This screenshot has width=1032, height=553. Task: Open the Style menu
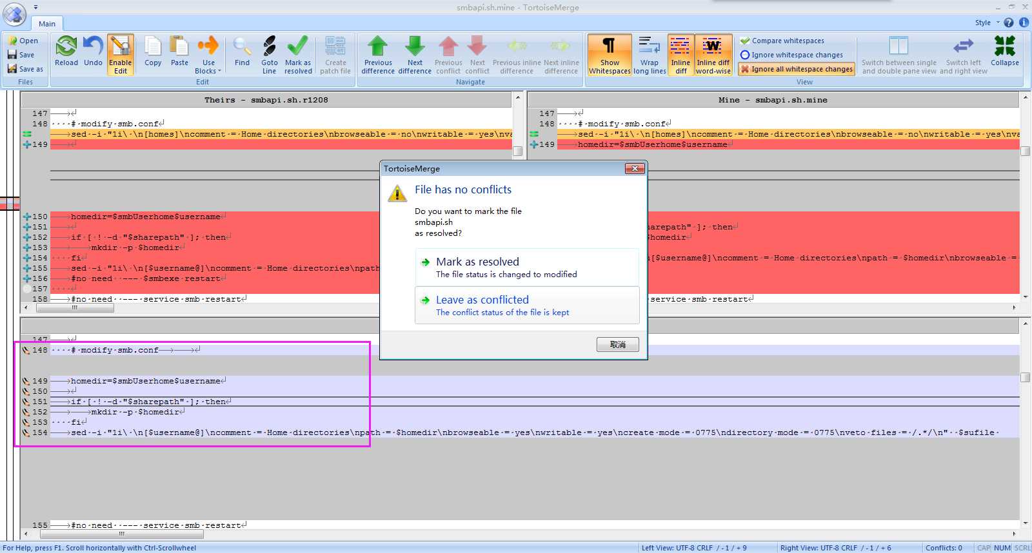[x=987, y=23]
